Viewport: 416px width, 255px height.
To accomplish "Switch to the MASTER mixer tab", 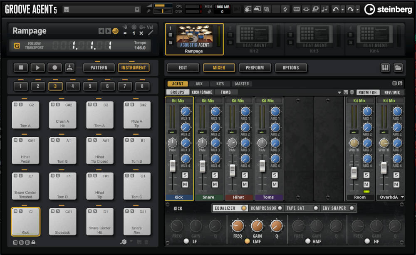I will point(242,84).
